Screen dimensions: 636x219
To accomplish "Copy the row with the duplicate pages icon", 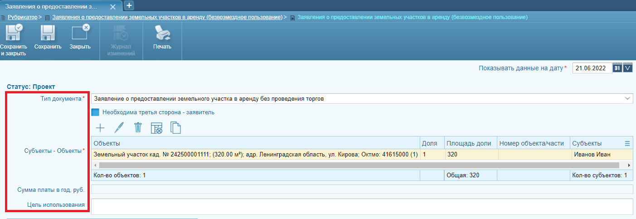I will pyautogui.click(x=175, y=128).
